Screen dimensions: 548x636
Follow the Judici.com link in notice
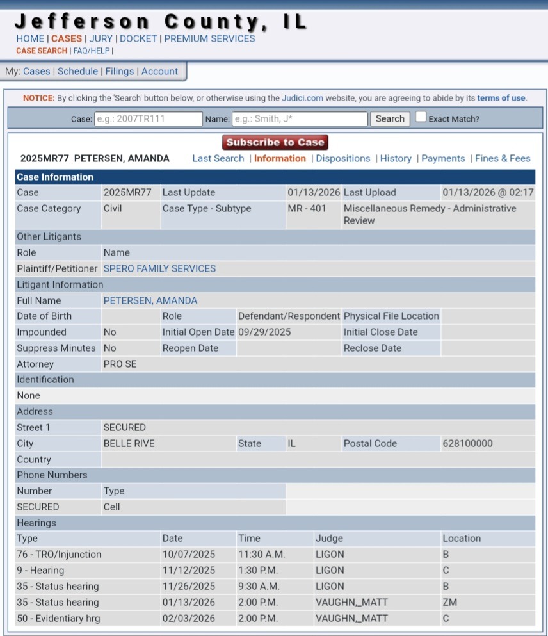coord(302,98)
